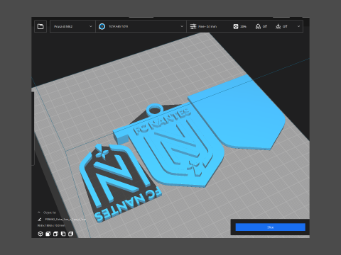Screen dimensions: 341x255
Task: Switch to the 3D perspective view icon
Action: 40,234
